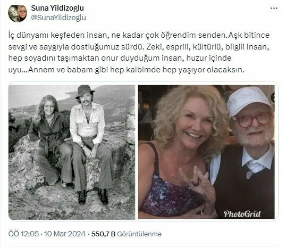This screenshot has width=286, height=247.
Task: Select the tweet line starting "İç dünyamı keşfeden"
Action: coord(139,35)
